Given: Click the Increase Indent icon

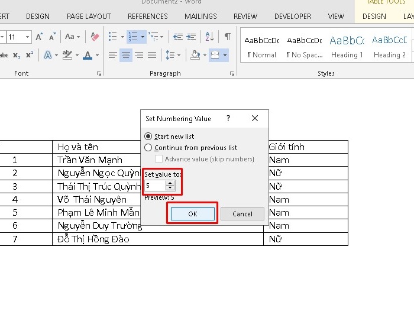Looking at the screenshot, I should pos(191,37).
